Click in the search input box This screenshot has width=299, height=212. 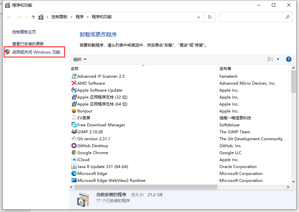(252, 17)
